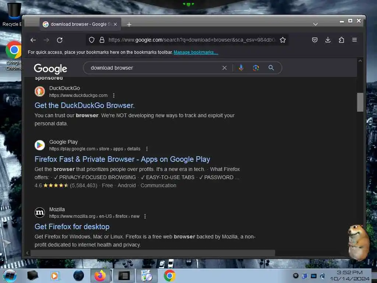
Task: Click the speaker volume tray icon
Action: (x=323, y=276)
